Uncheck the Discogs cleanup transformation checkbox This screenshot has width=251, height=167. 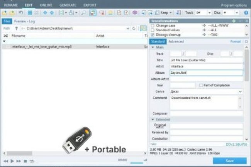click(153, 35)
